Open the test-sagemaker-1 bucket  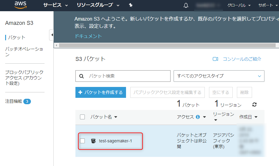coord(115,141)
